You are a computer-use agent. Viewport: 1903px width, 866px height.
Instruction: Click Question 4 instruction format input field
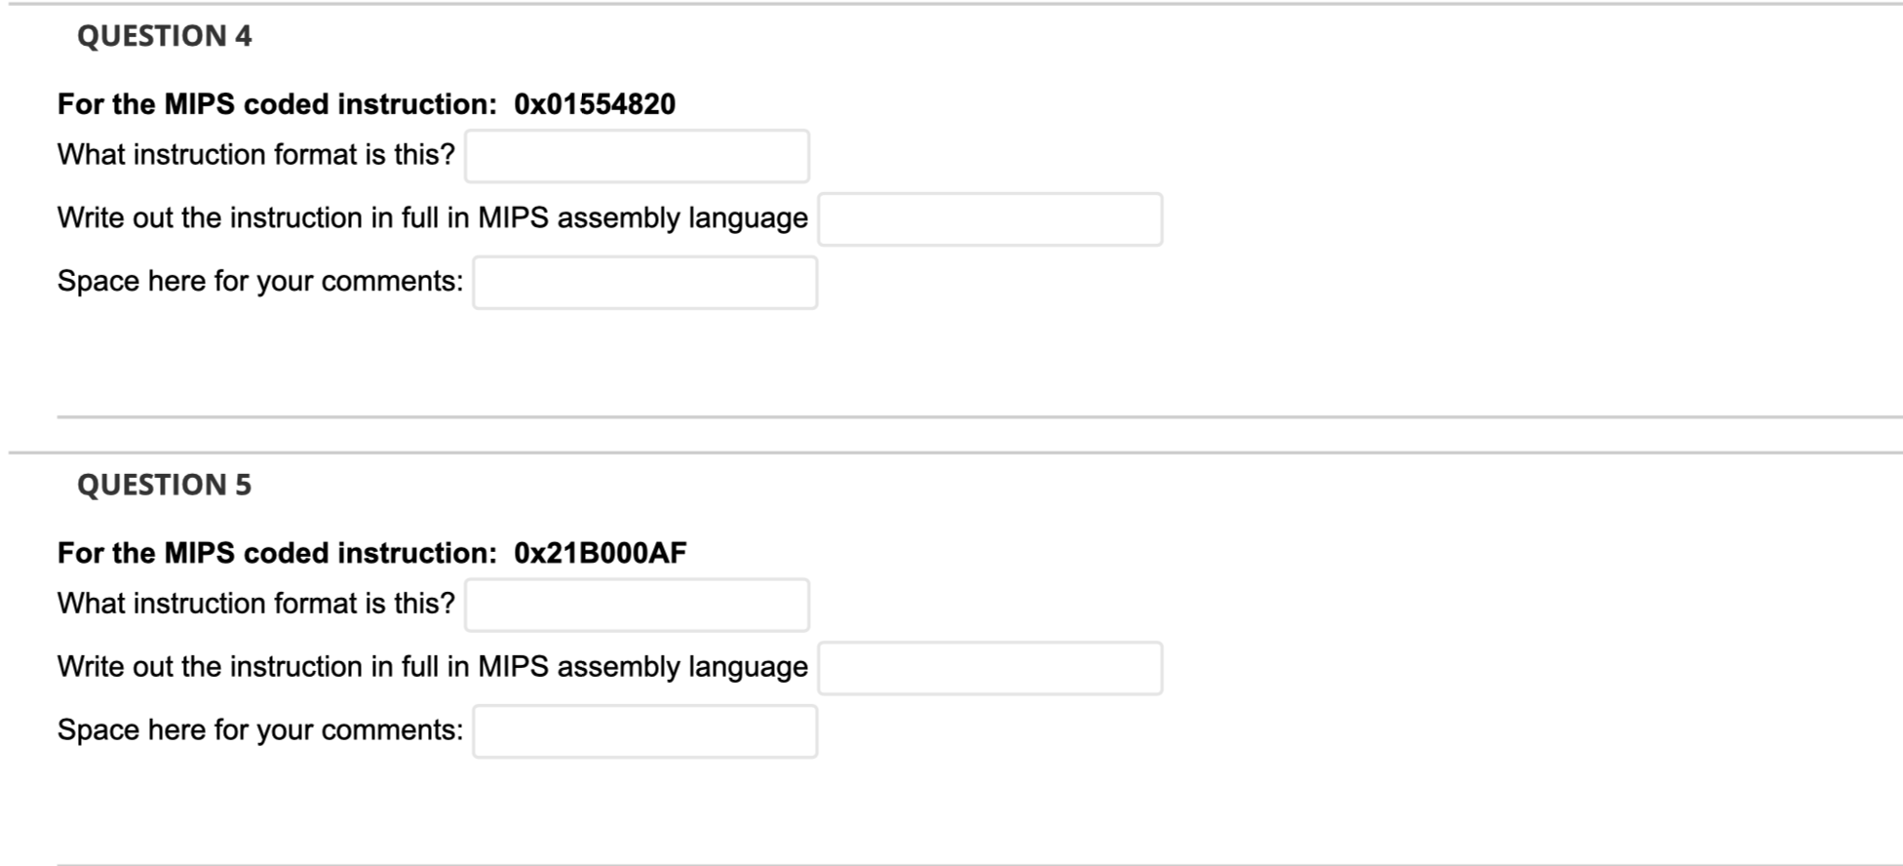(x=637, y=156)
